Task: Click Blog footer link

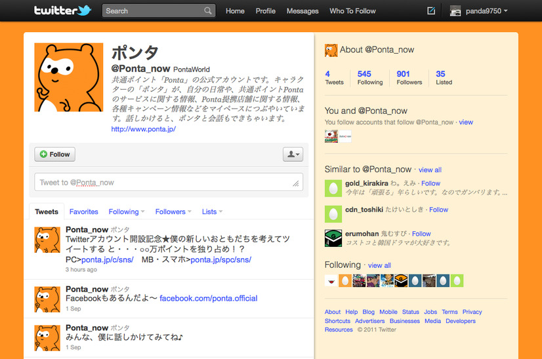Action: click(x=369, y=312)
